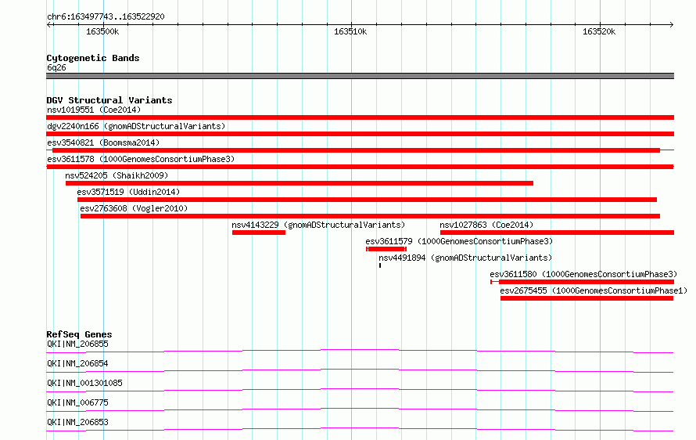This screenshot has height=440, width=696.
Task: Click the nsv1019551 (Coe2014) variant label
Action: pos(94,110)
